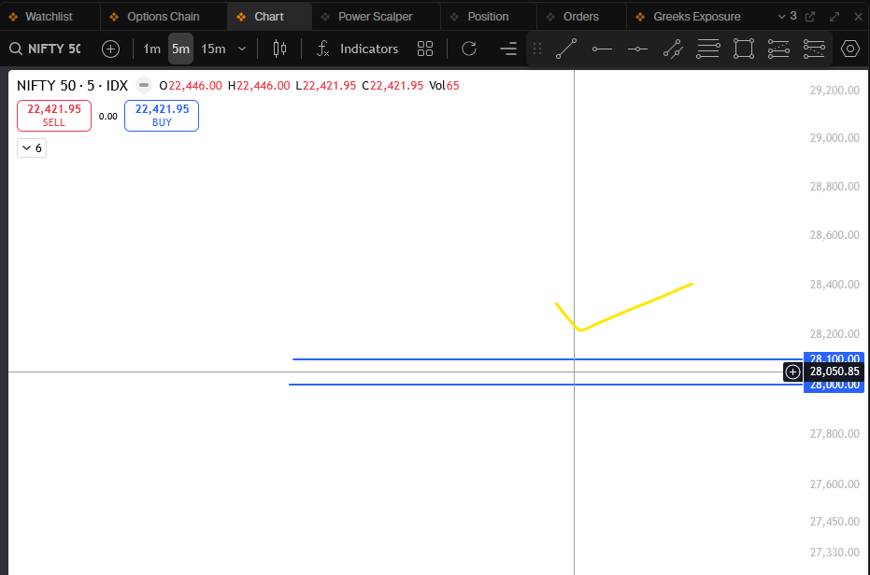
Task: Click the NIFTY 50 · 5 · IDX chart title
Action: (72, 85)
